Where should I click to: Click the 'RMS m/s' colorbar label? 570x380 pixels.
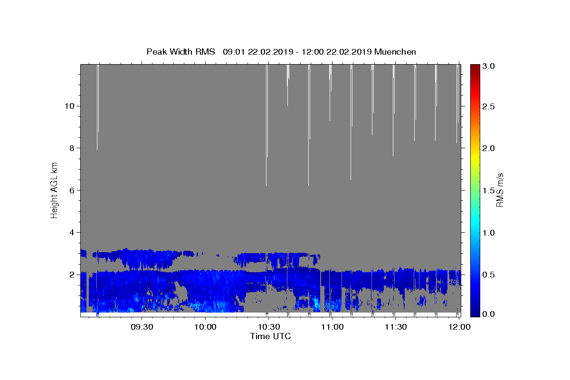click(500, 190)
